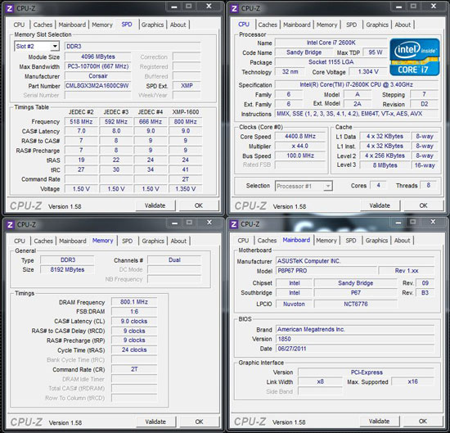Click the Intel Core i7 logo badge

(x=415, y=56)
